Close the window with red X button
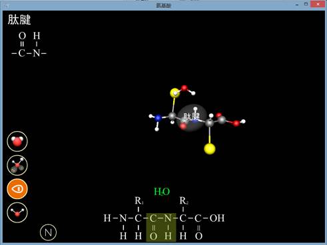Image resolution: width=327 pixels, height=245 pixels. coord(318,4)
